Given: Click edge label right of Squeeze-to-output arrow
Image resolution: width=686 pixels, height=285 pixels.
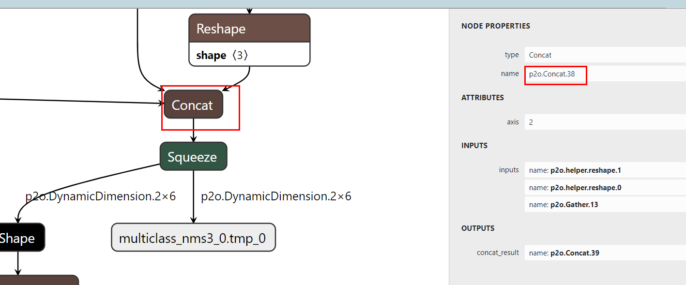Looking at the screenshot, I should (x=276, y=196).
